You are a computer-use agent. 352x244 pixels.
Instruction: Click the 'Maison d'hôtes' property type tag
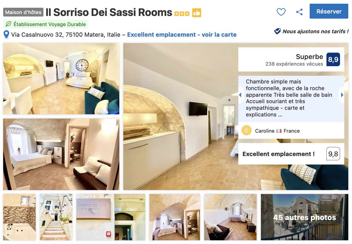pos(23,12)
